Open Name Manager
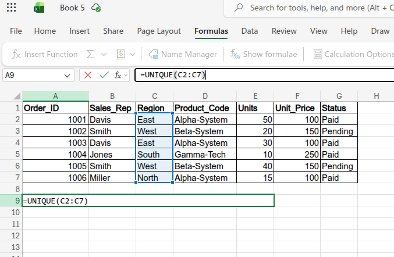 (x=183, y=54)
